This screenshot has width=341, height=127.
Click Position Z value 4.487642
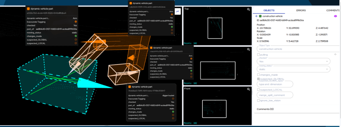tap(323, 28)
